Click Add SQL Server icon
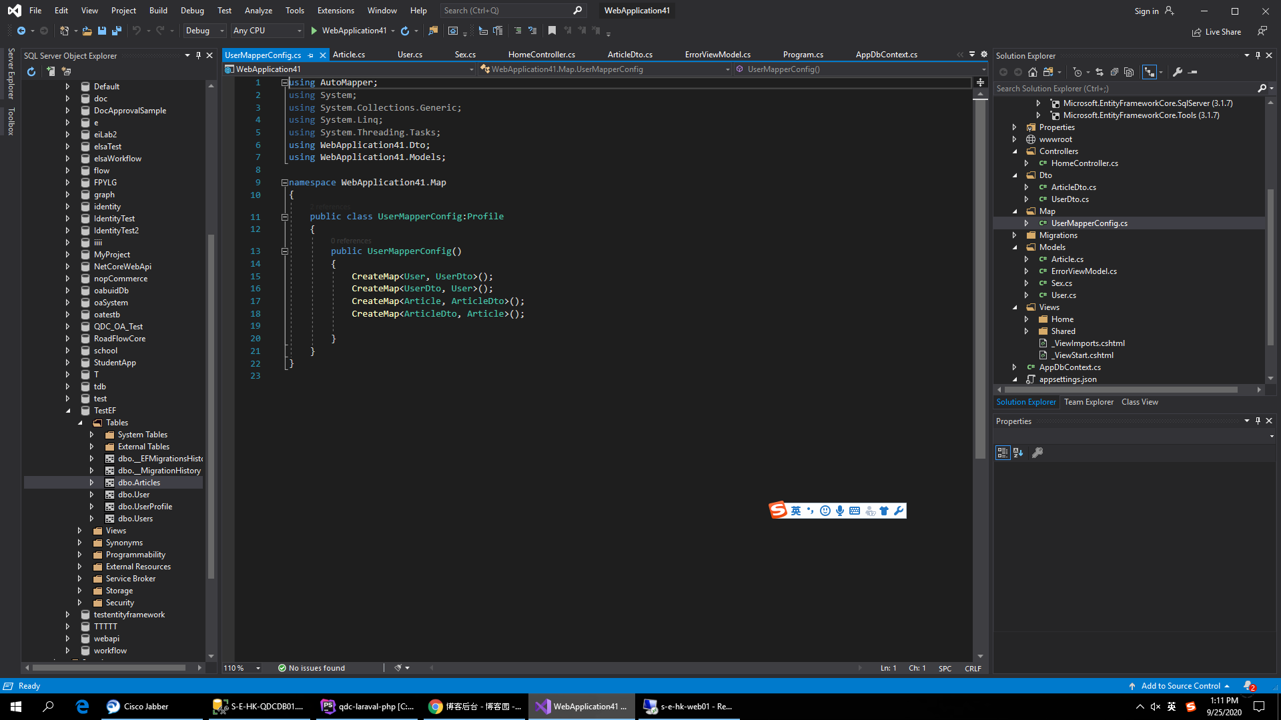 pos(51,71)
